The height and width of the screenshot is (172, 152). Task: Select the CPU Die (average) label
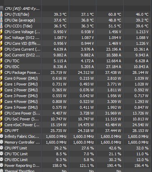[20, 20]
